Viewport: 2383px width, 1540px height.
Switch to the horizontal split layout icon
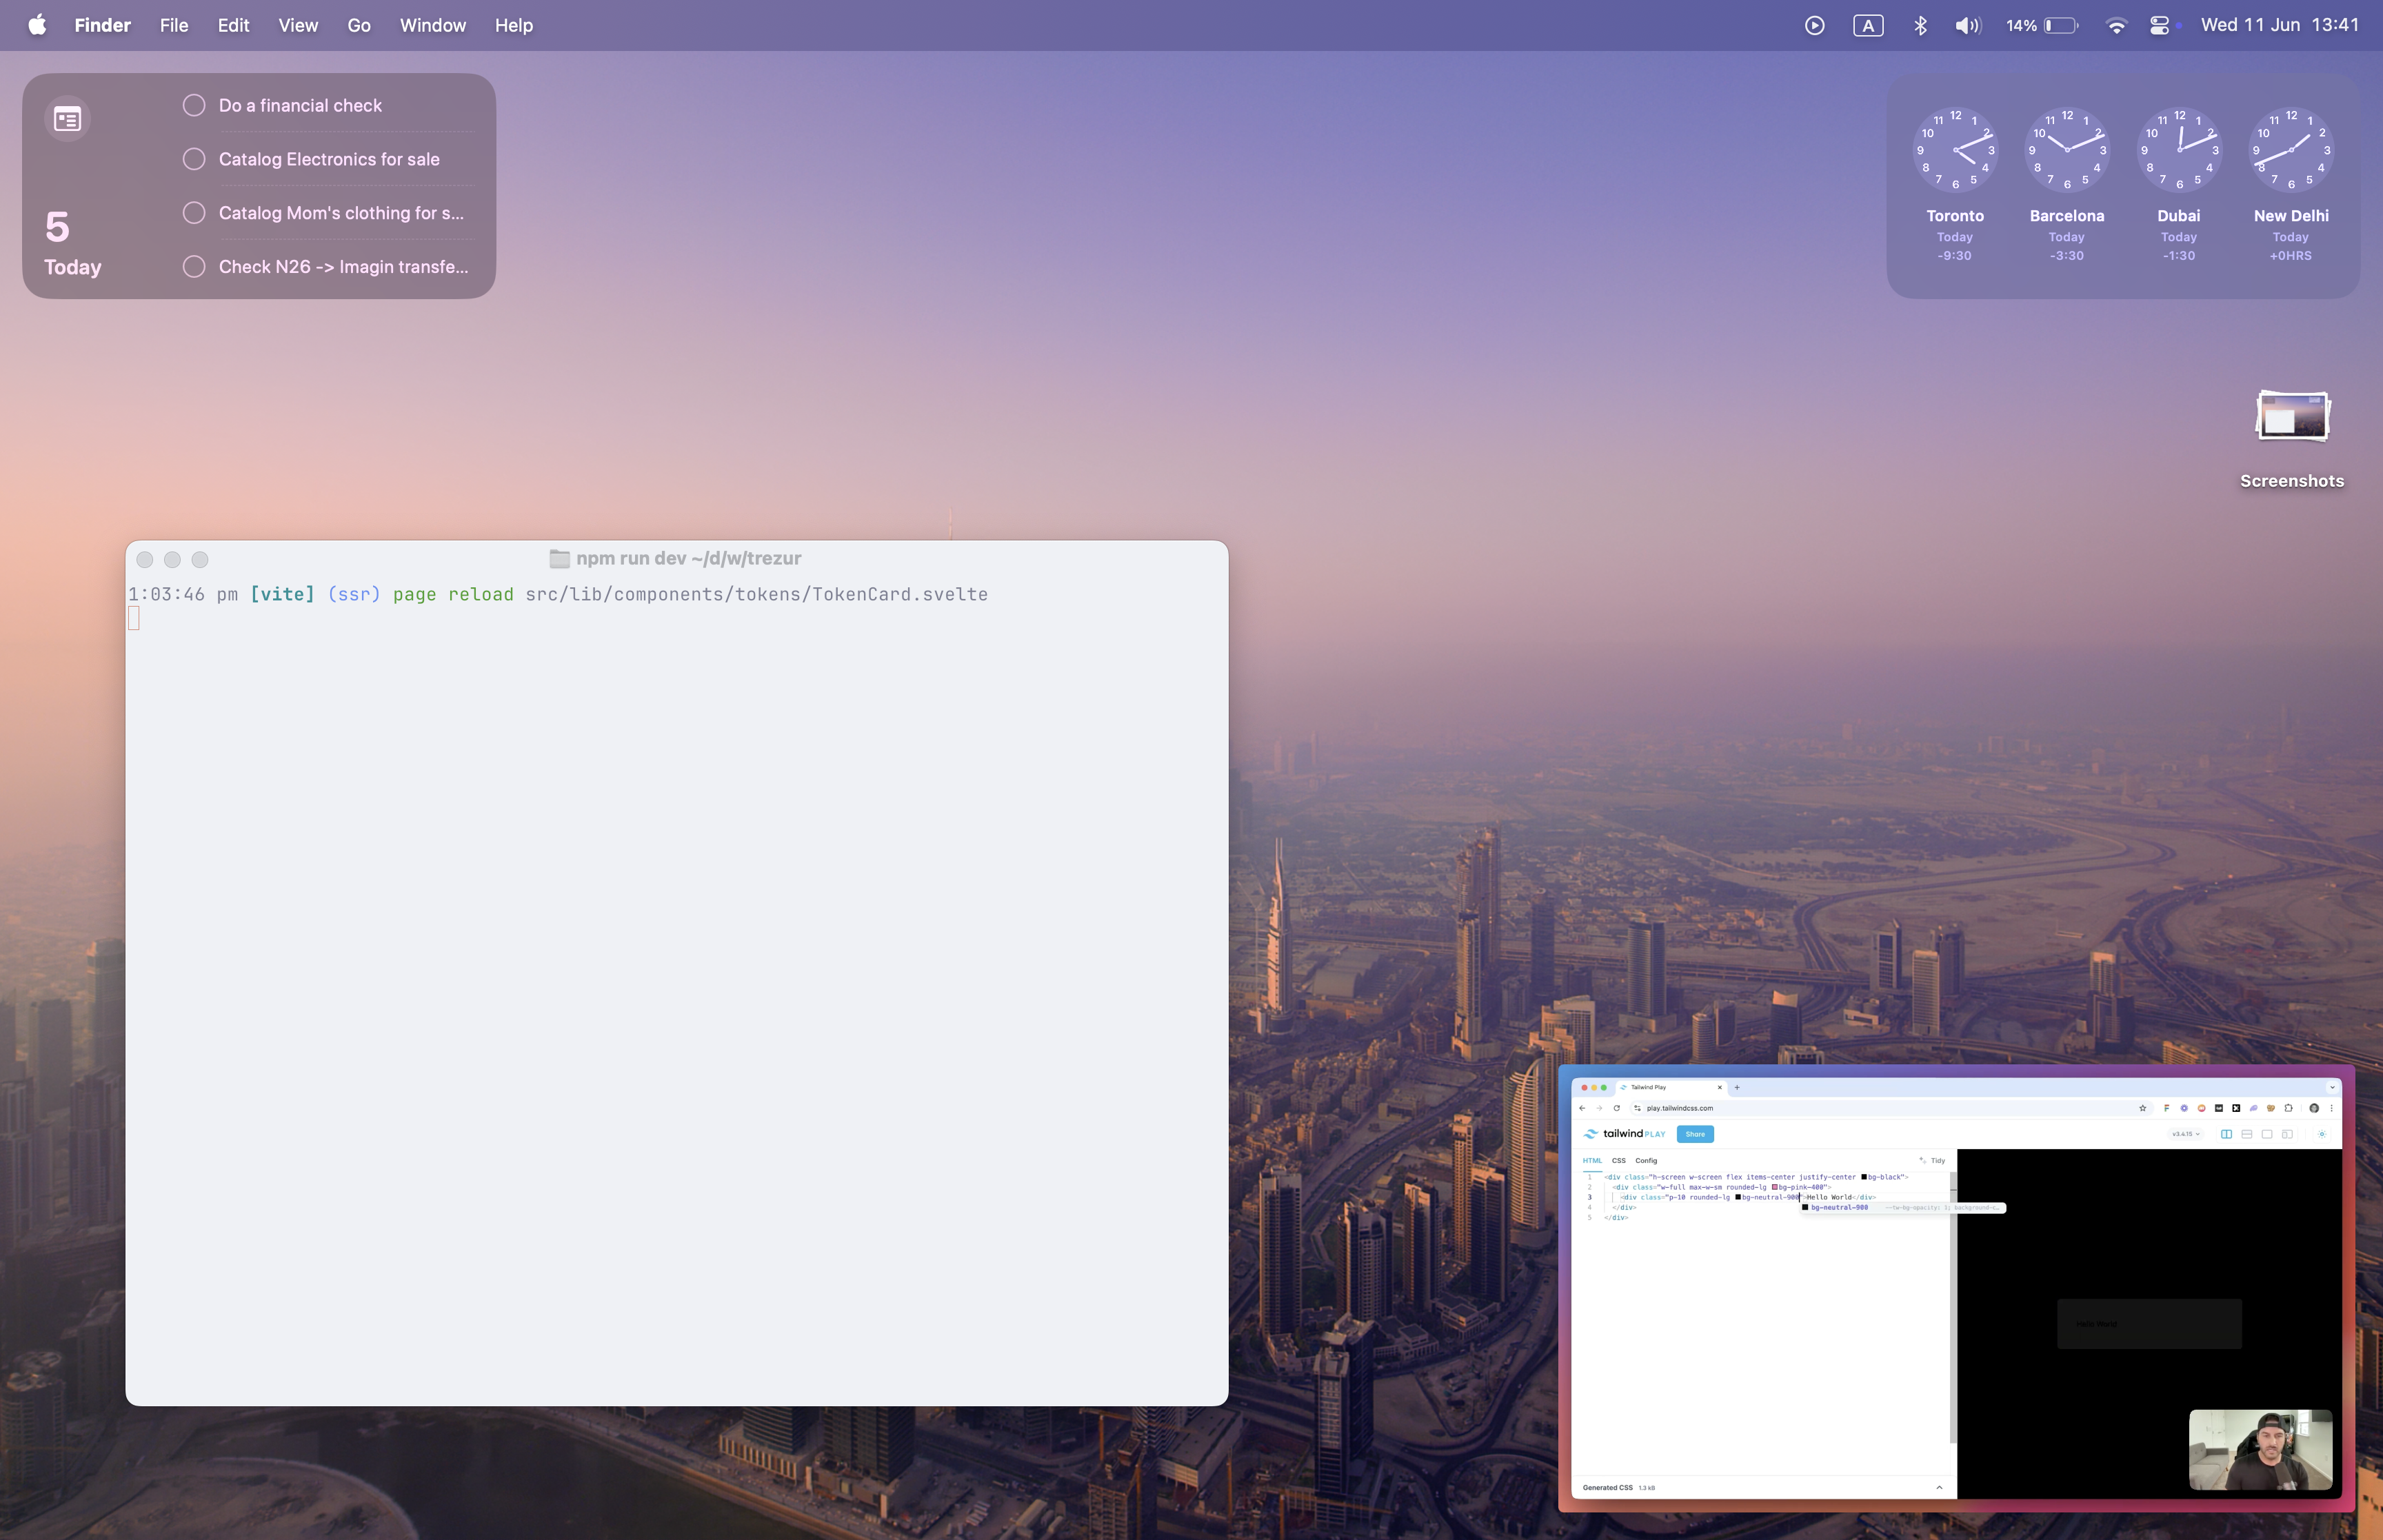pos(2247,1134)
